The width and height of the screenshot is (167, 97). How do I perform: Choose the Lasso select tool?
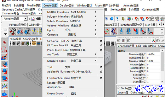[x=4, y=50]
